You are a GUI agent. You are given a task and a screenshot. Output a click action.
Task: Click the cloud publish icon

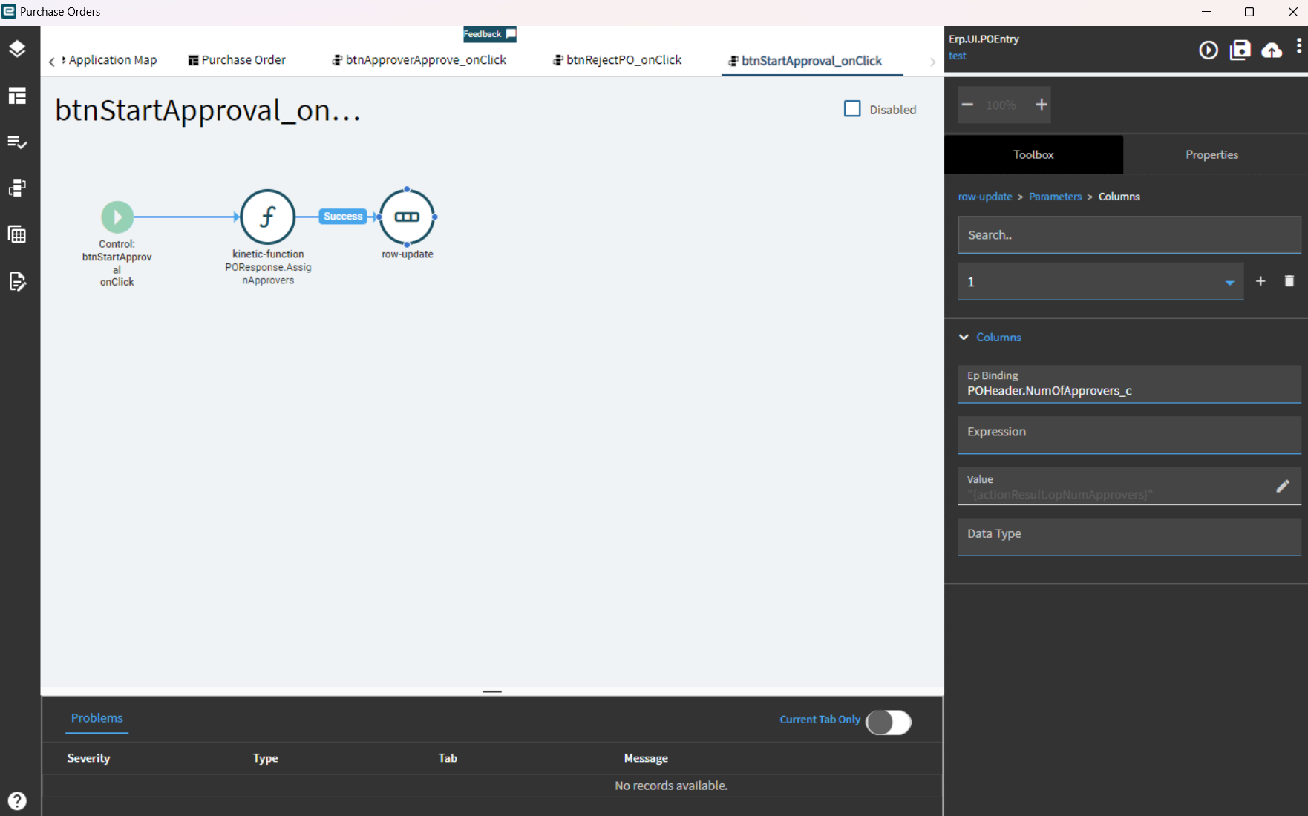1272,50
